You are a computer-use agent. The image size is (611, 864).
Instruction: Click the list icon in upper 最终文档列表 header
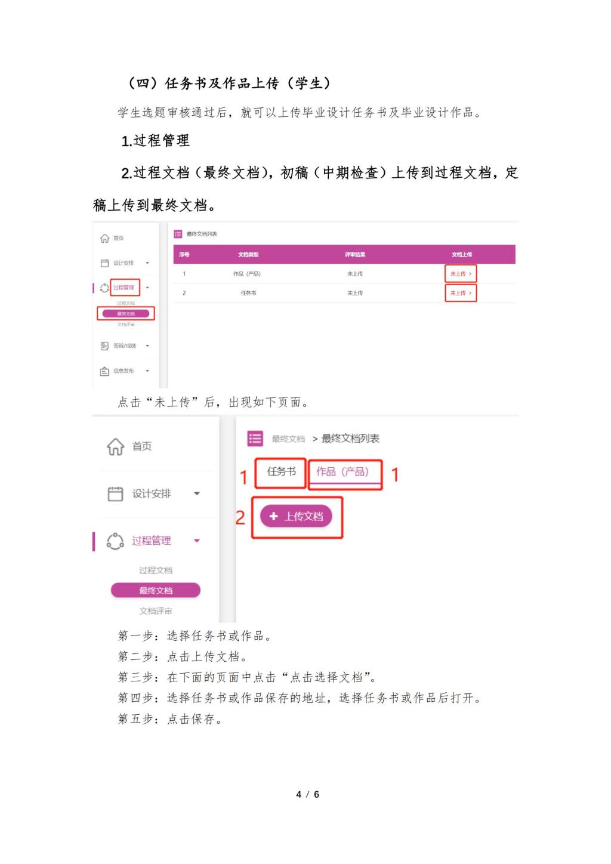178,234
